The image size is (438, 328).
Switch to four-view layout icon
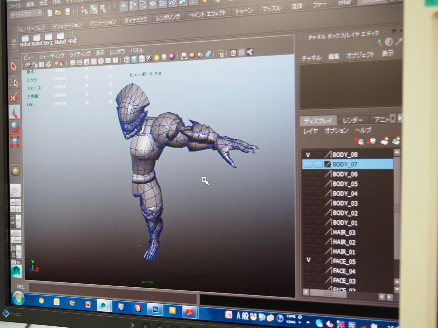click(x=16, y=205)
